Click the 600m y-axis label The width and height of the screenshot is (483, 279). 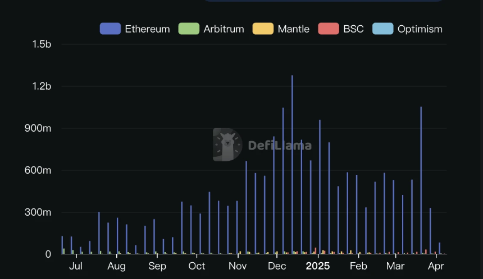40,170
